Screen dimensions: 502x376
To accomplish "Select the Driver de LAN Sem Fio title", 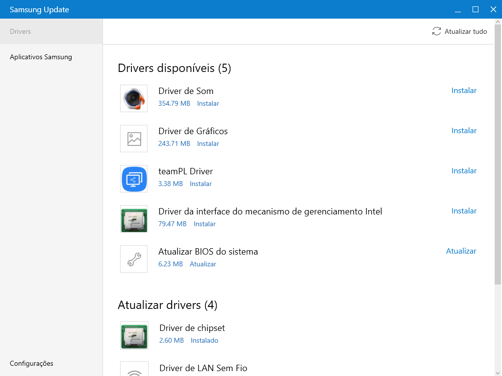I will click(x=203, y=368).
